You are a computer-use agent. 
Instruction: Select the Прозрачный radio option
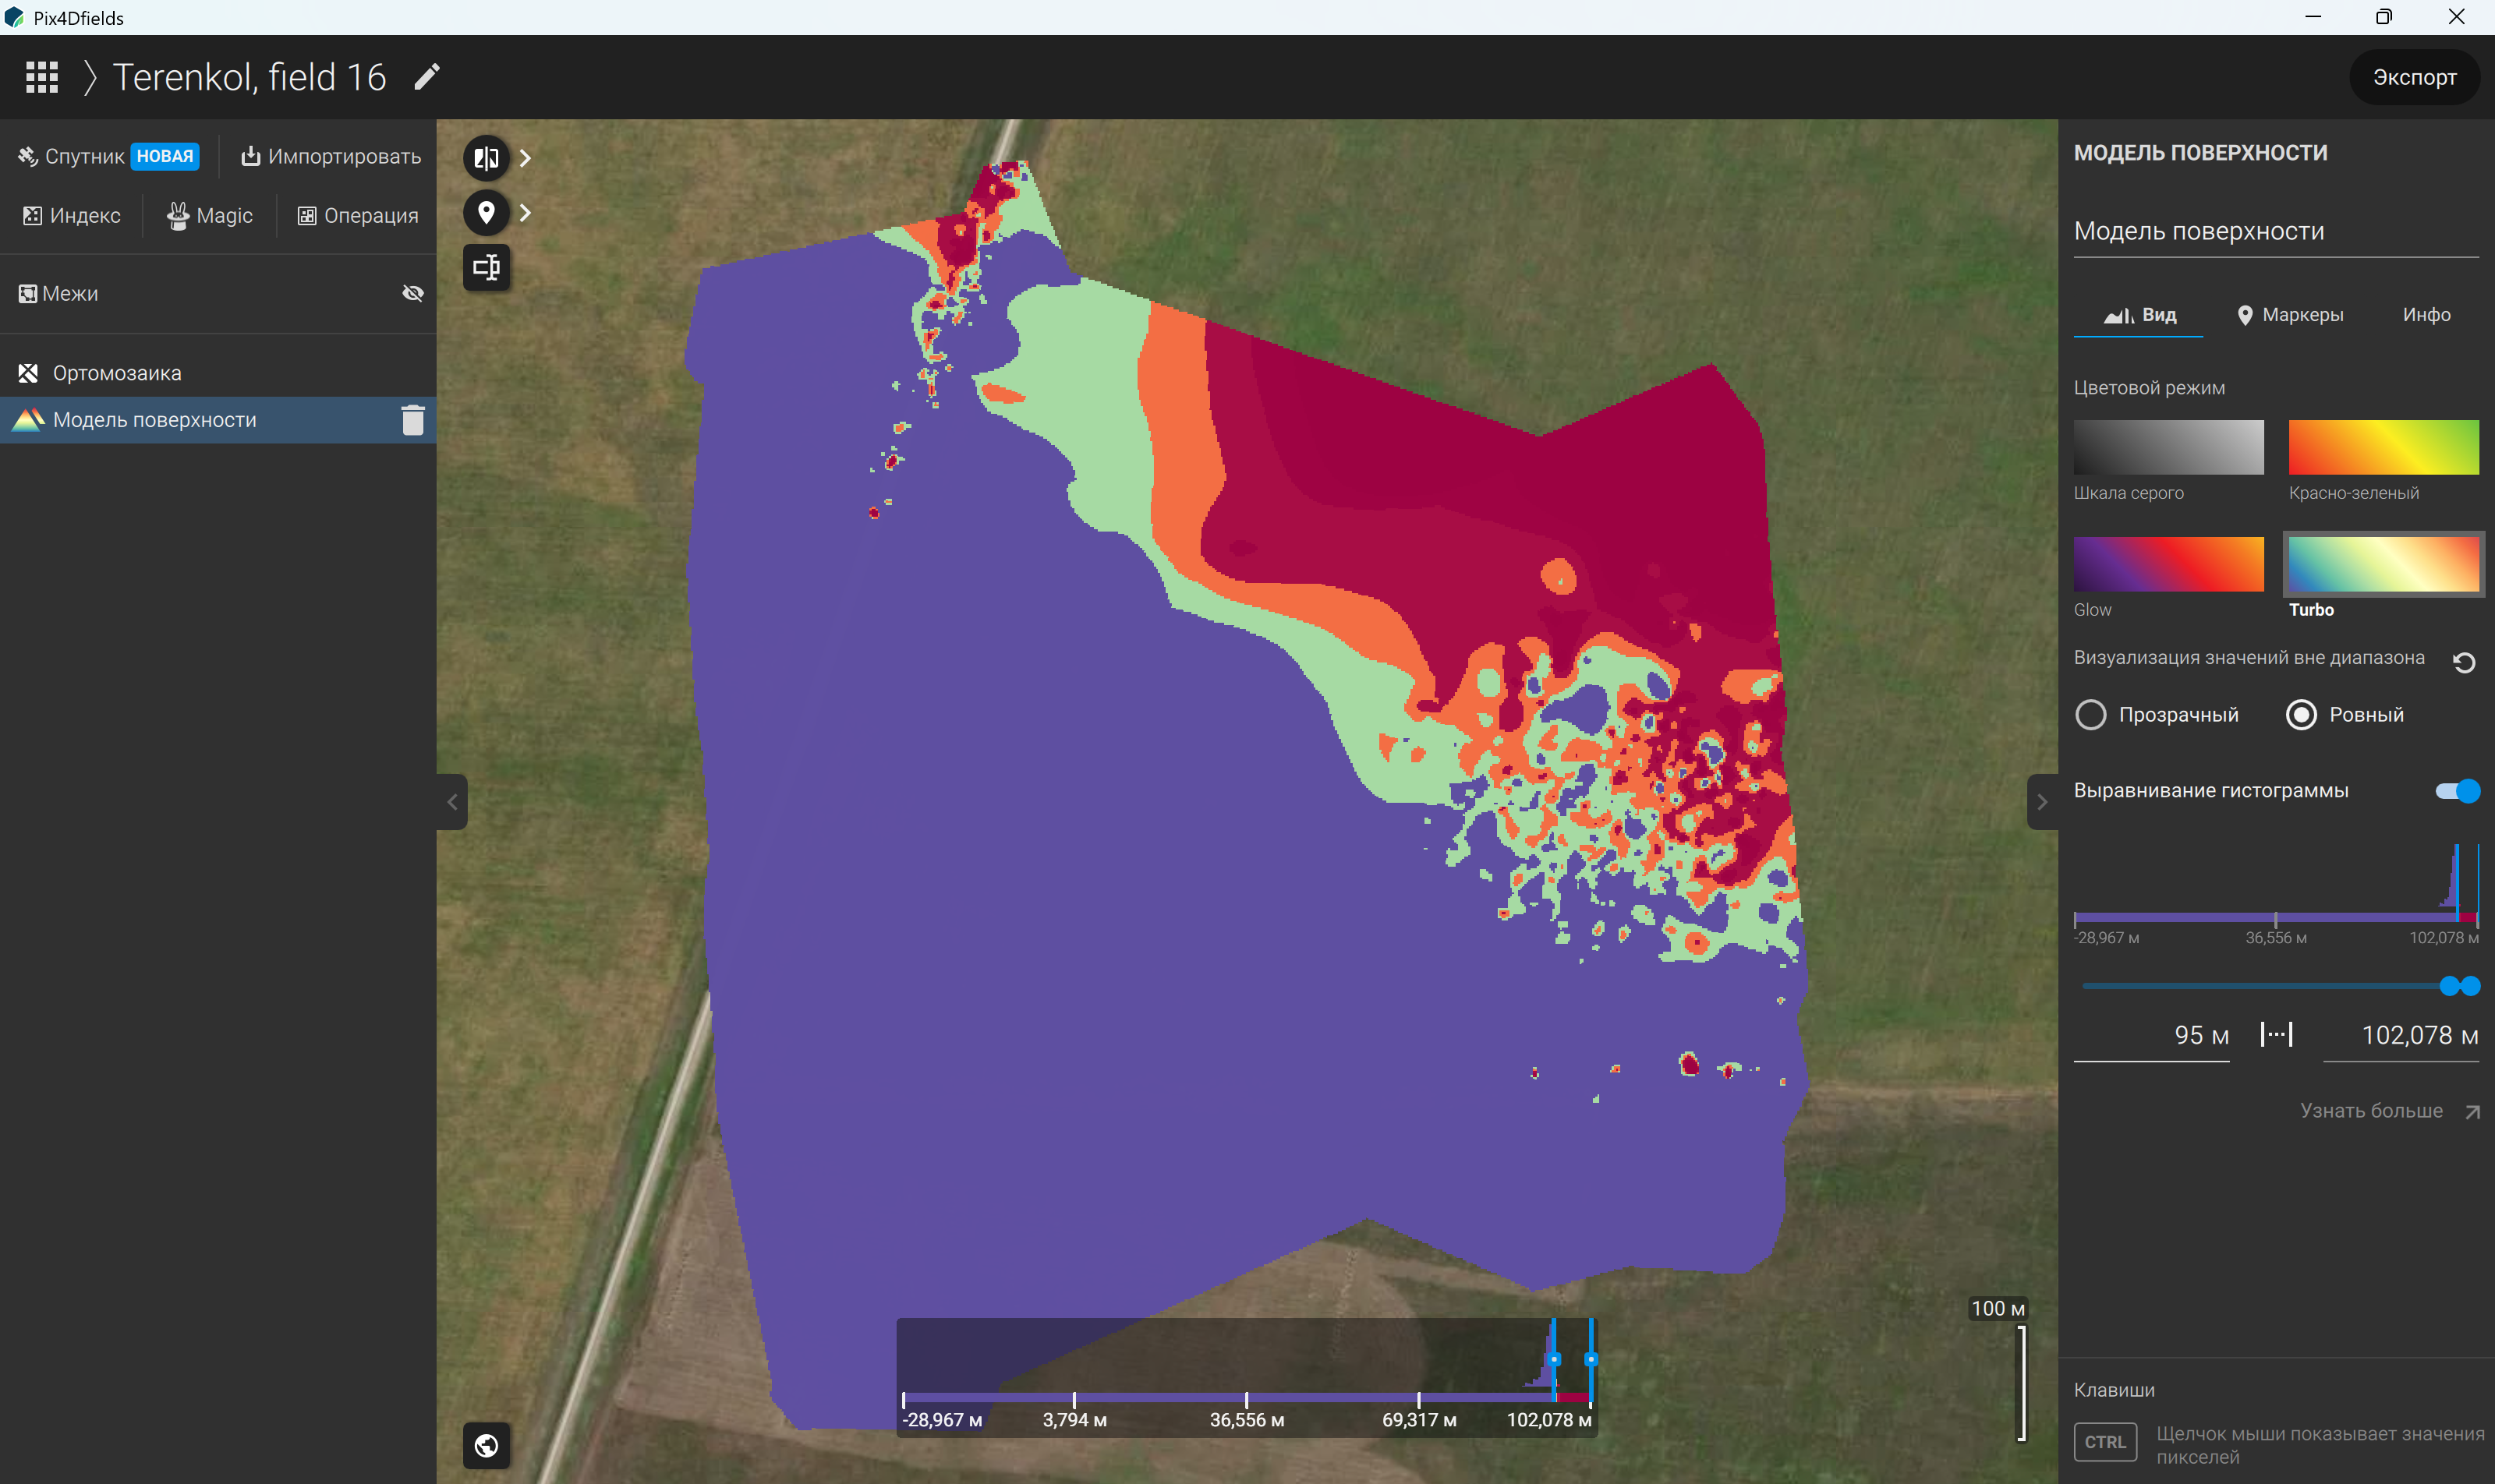coord(2091,714)
